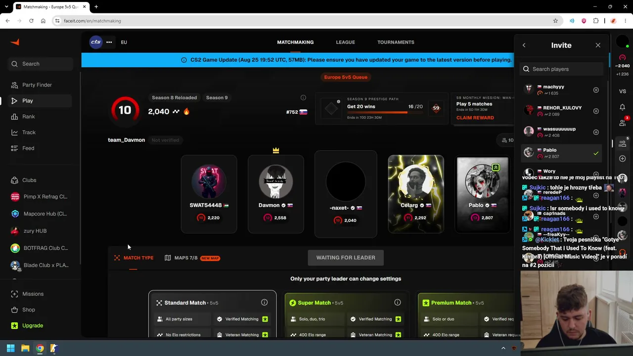Switch to the MATCHMAKING tab
The width and height of the screenshot is (633, 356).
click(x=295, y=42)
